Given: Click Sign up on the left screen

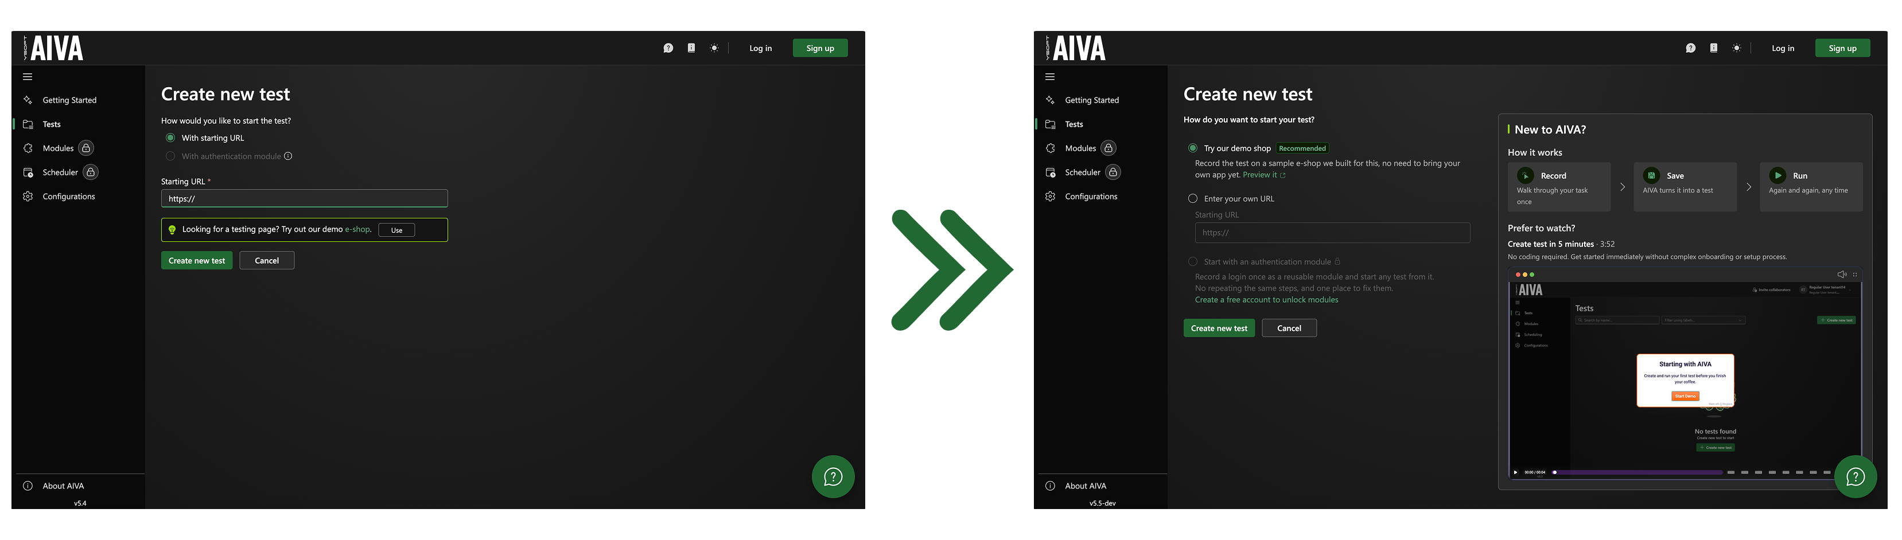Looking at the screenshot, I should click(x=820, y=48).
